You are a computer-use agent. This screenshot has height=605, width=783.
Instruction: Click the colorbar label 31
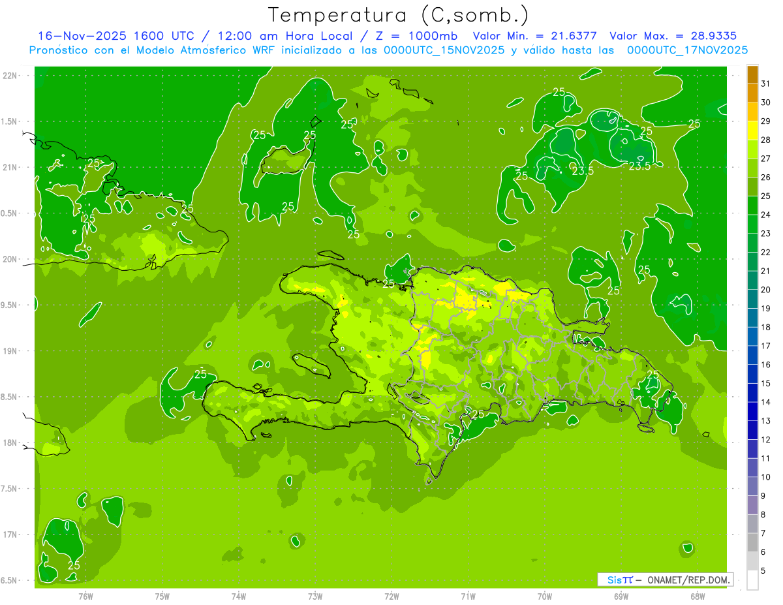(766, 84)
